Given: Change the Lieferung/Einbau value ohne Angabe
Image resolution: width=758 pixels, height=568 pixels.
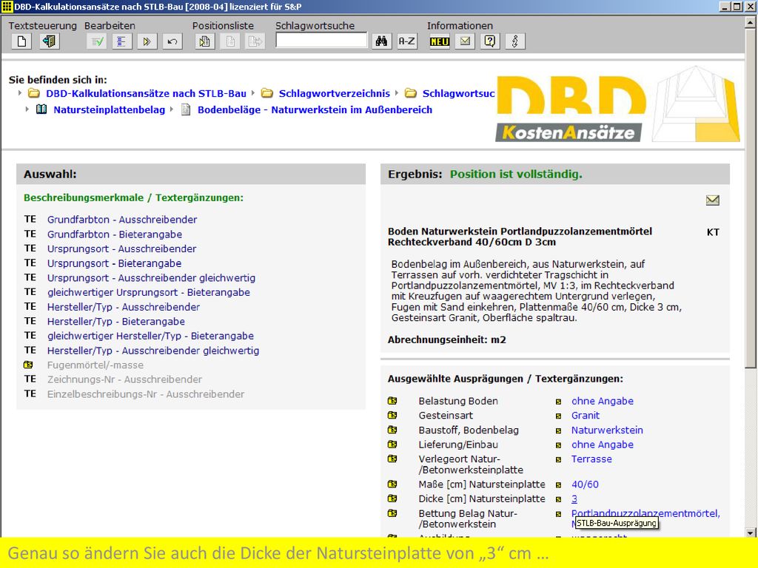Looking at the screenshot, I should click(x=603, y=444).
